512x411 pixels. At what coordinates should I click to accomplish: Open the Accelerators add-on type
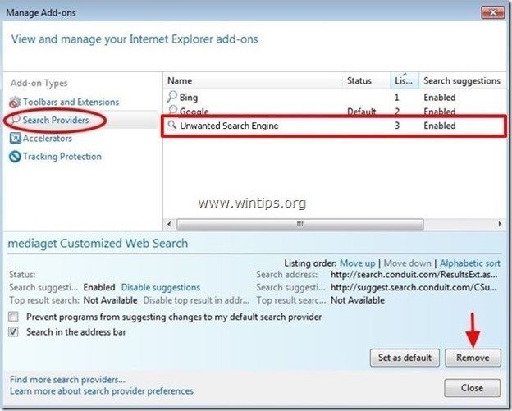tap(48, 139)
